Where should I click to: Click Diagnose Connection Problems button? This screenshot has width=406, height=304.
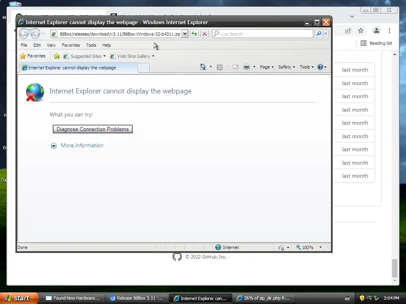(x=93, y=129)
